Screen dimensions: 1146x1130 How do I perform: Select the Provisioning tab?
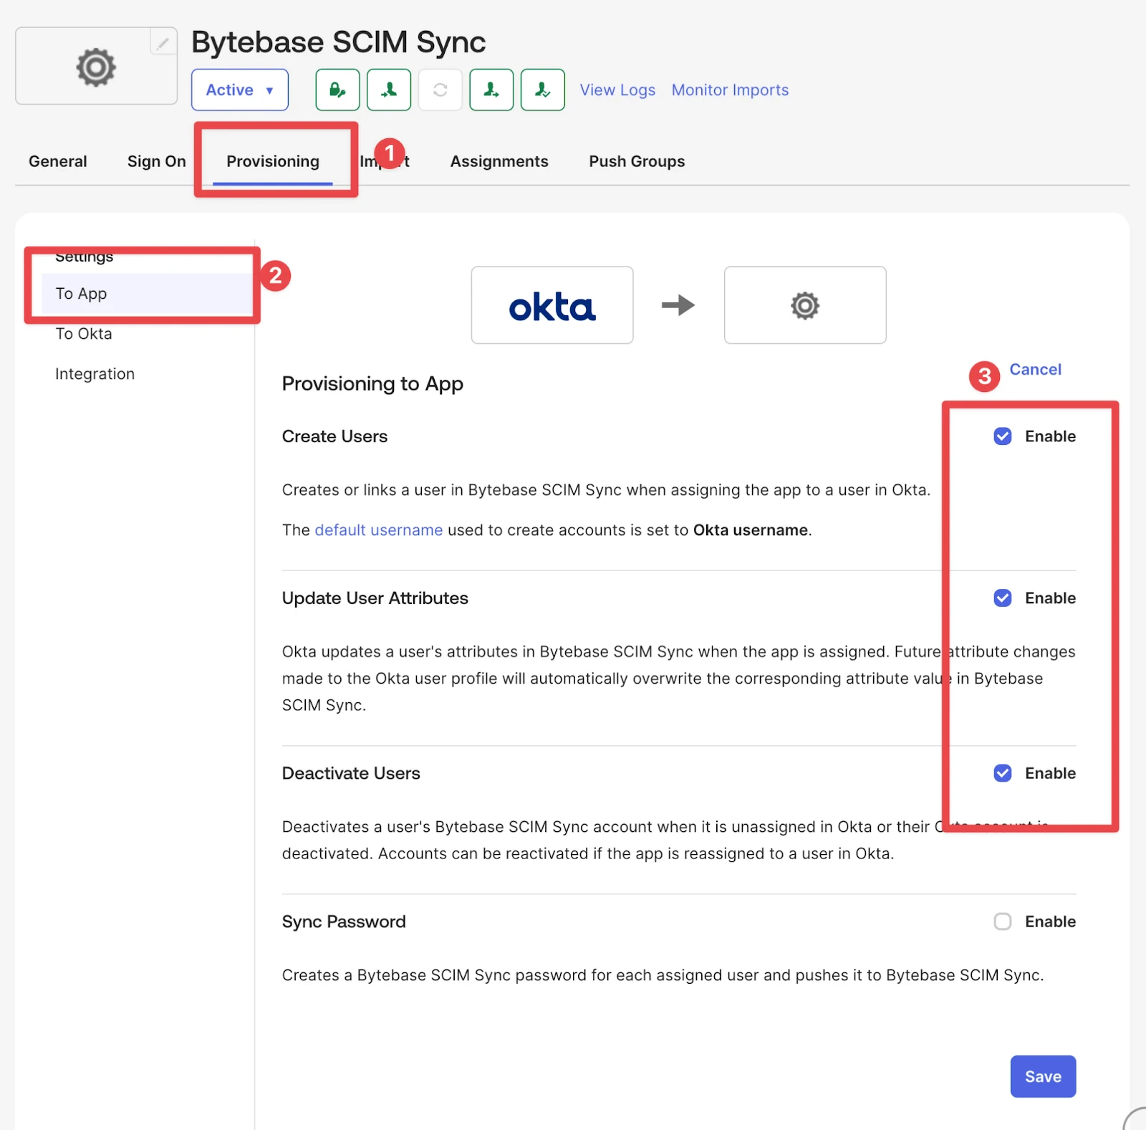coord(273,161)
